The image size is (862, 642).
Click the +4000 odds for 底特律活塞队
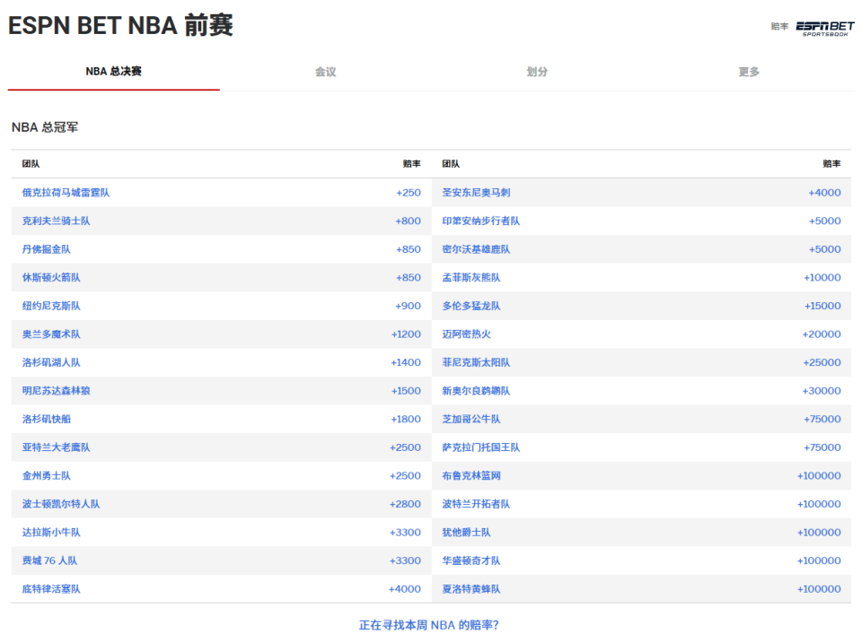[x=405, y=589]
